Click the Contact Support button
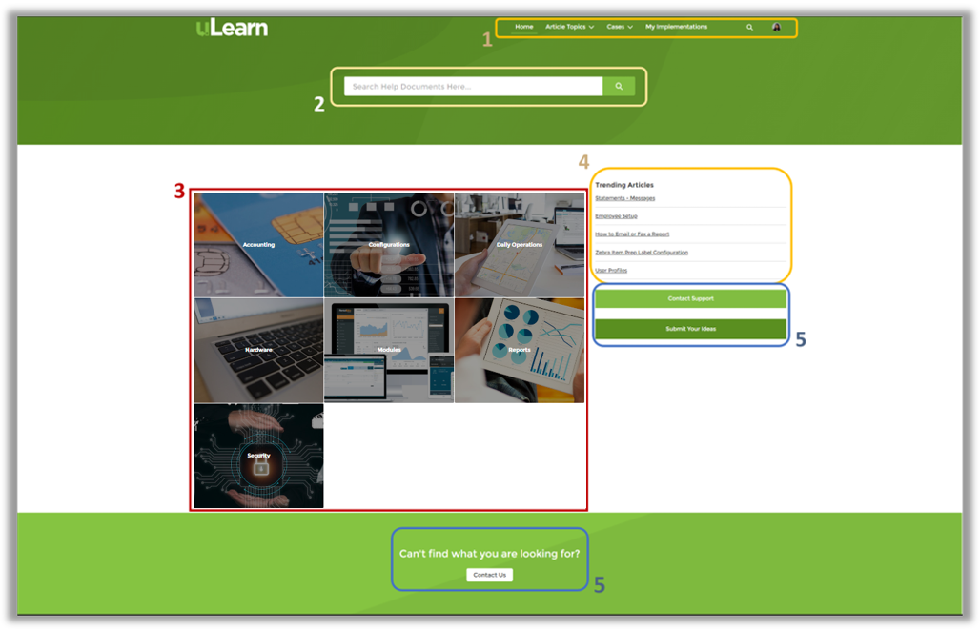This screenshot has width=980, height=631. (690, 299)
